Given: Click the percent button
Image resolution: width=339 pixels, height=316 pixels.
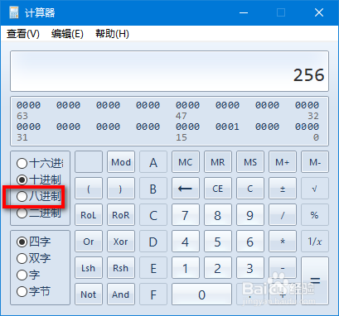Looking at the screenshot, I should 315,215.
